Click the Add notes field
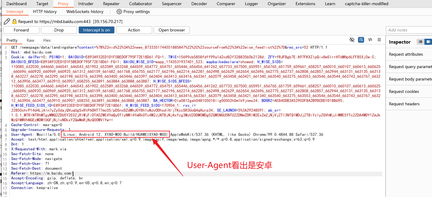Image resolution: width=432 pixels, height=197 pixels. click(x=409, y=30)
